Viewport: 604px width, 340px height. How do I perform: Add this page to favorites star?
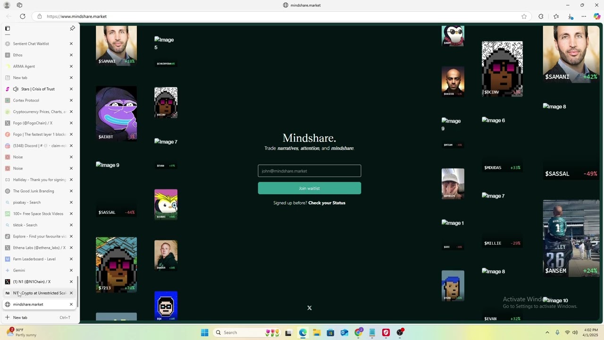[524, 16]
